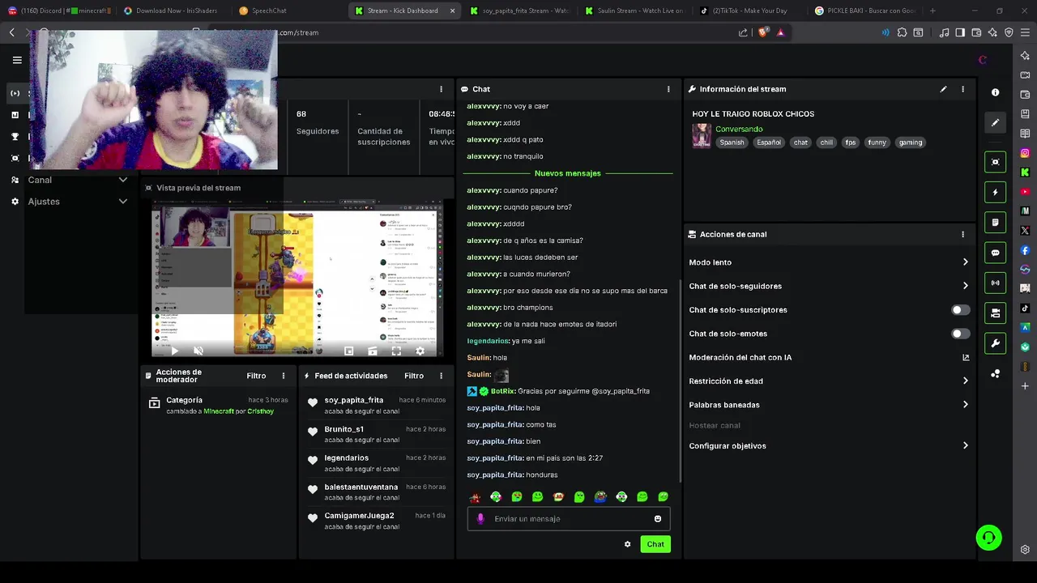1037x583 pixels.
Task: Click the Brave shield icon in address bar
Action: [x=763, y=32]
